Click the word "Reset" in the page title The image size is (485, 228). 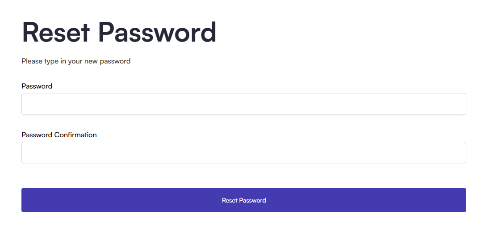[56, 32]
